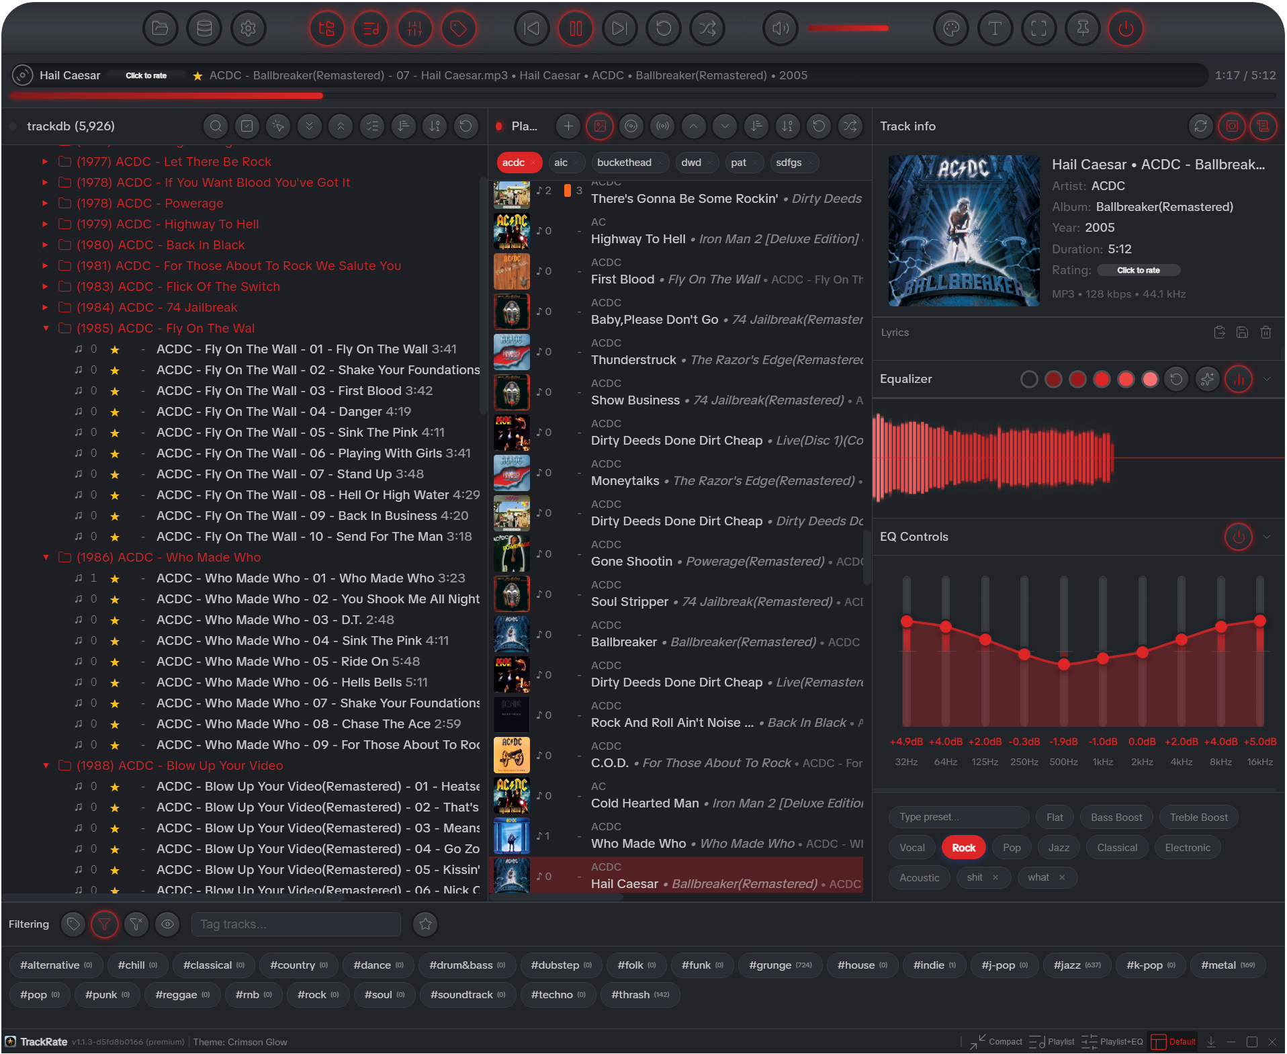The width and height of the screenshot is (1287, 1054).
Task: Open the tag editor toolbar icon
Action: click(459, 28)
